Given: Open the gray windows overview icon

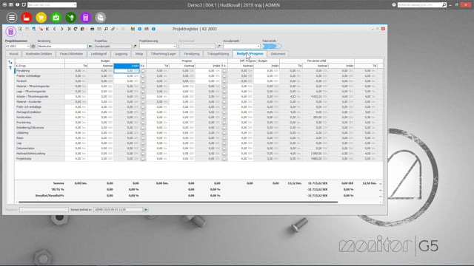Looking at the screenshot, I should [x=101, y=18].
